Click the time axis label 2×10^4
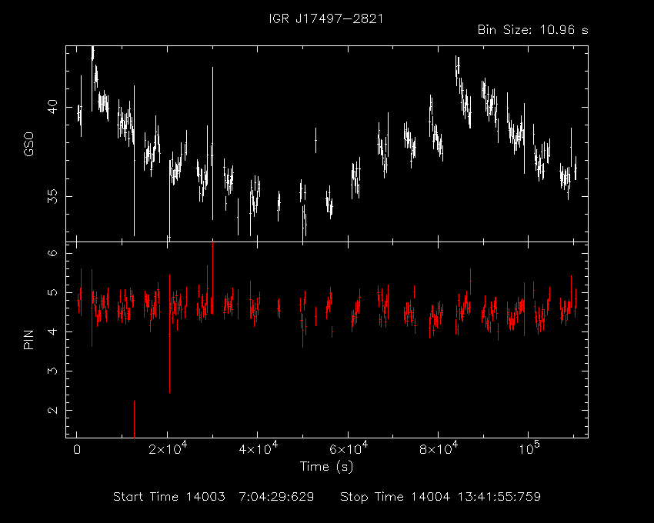The height and width of the screenshot is (523, 654). pos(168,448)
